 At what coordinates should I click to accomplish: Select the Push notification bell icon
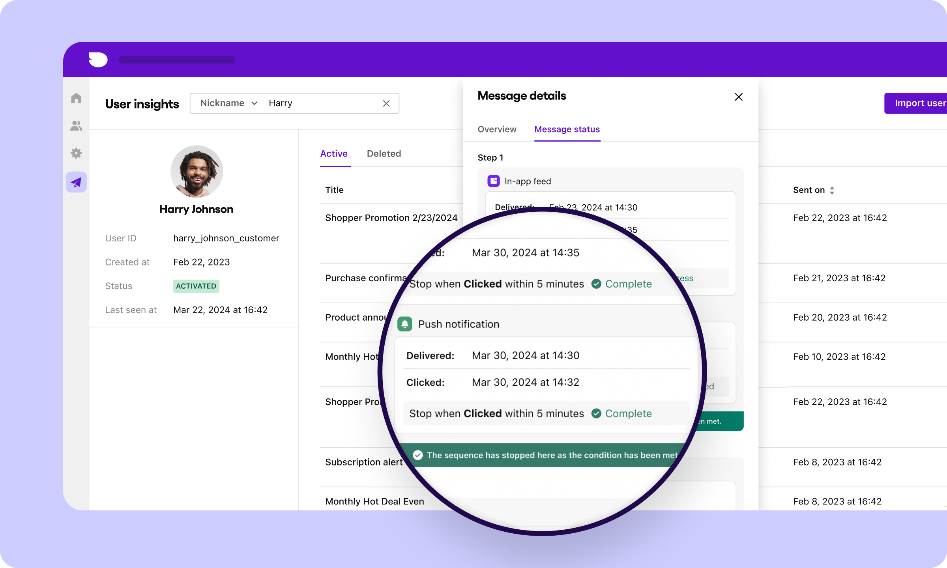pyautogui.click(x=404, y=324)
